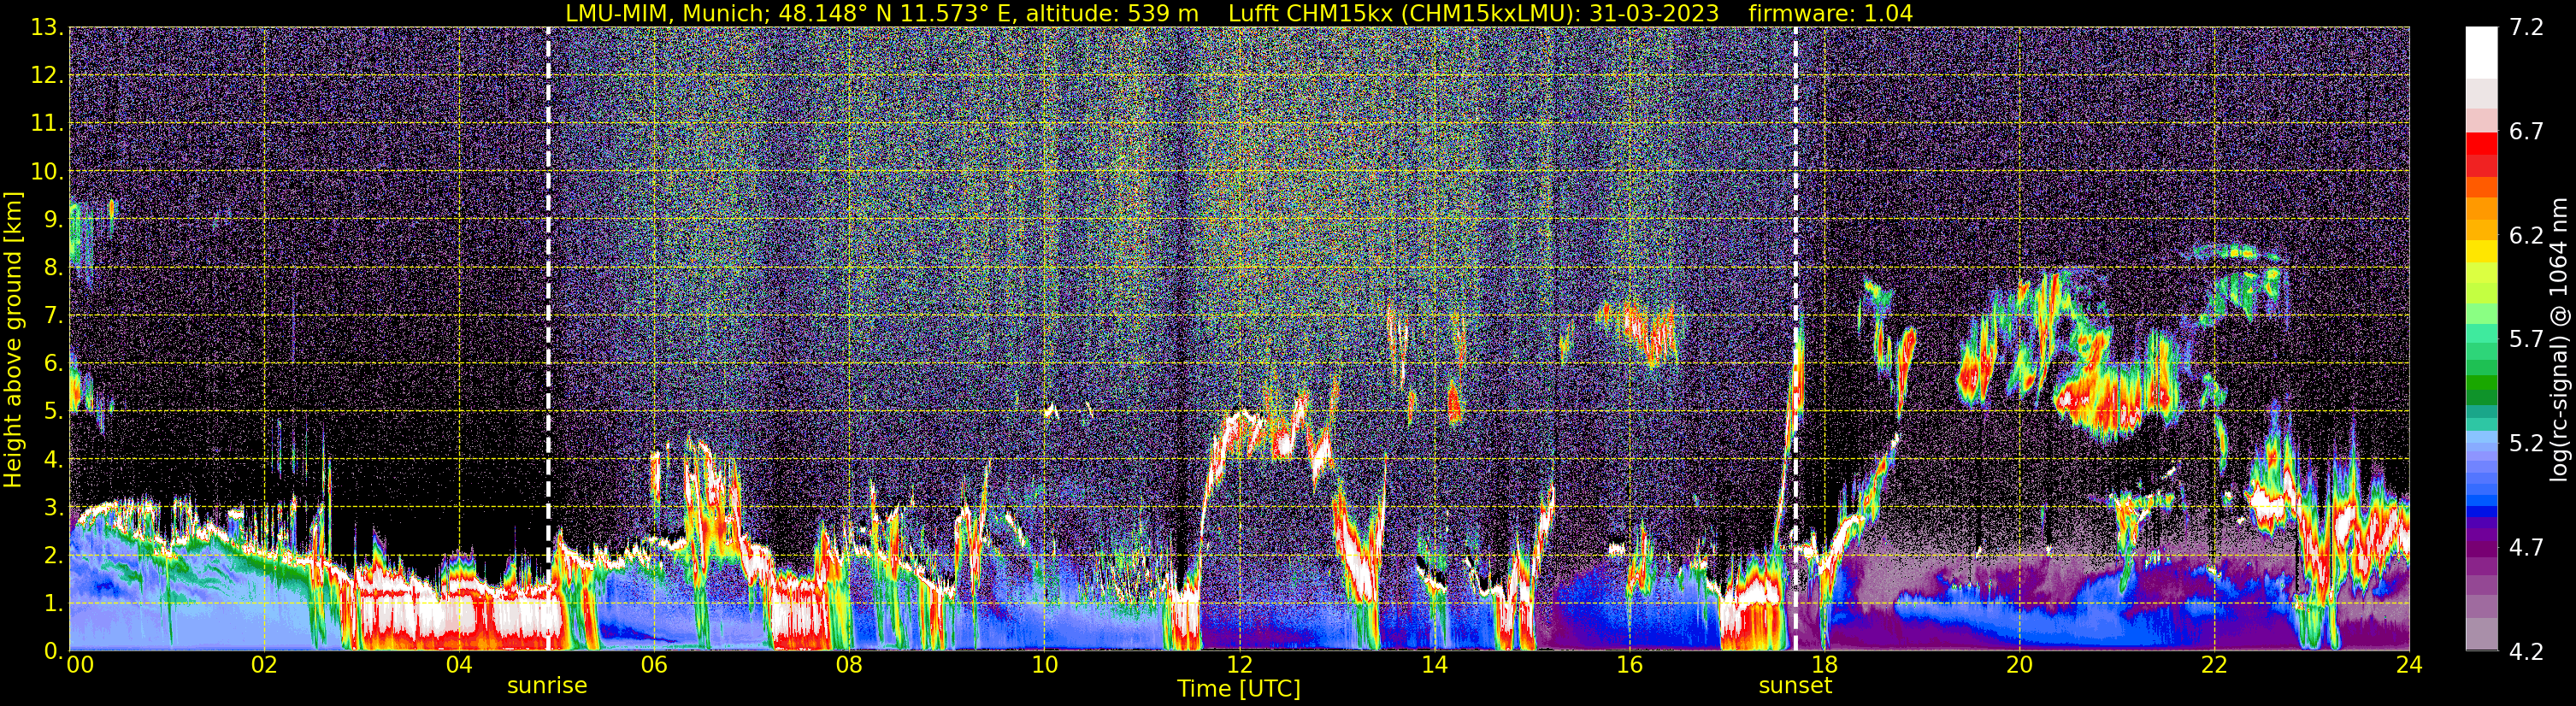The height and width of the screenshot is (706, 2576).
Task: Click the y-axis tick label "10."
Action: (47, 172)
